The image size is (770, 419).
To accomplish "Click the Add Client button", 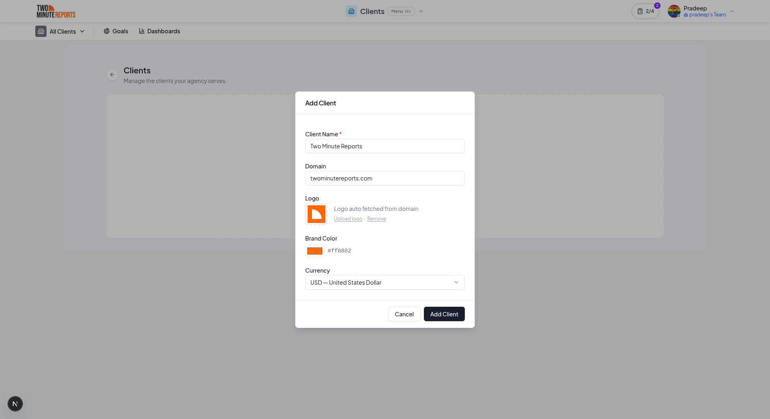I will [444, 314].
